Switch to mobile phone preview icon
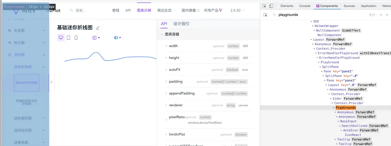The image size is (391, 146). coord(76,38)
